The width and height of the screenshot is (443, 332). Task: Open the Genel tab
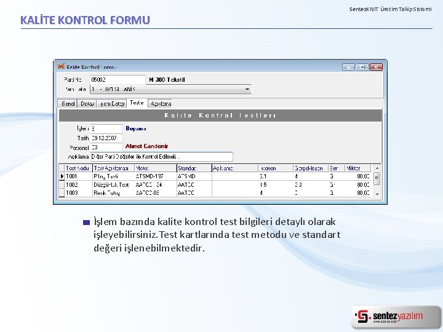click(67, 104)
